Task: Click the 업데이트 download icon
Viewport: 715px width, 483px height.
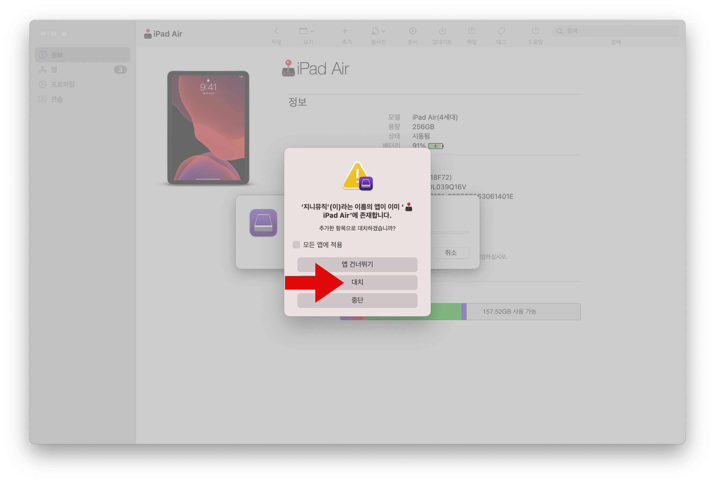Action: pyautogui.click(x=442, y=31)
